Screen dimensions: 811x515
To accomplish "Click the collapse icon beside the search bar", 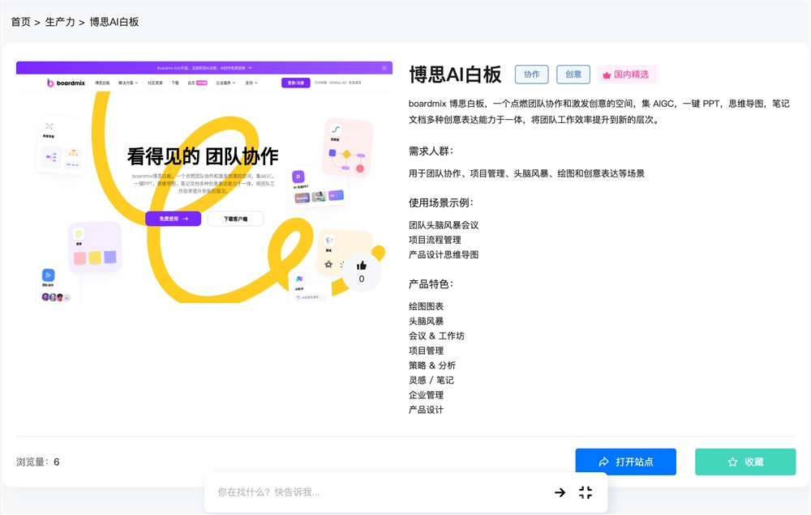I will (586, 492).
